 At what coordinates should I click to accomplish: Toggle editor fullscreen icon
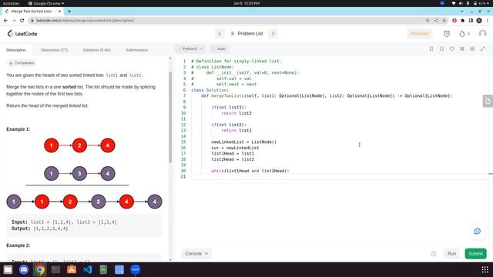coord(483,48)
